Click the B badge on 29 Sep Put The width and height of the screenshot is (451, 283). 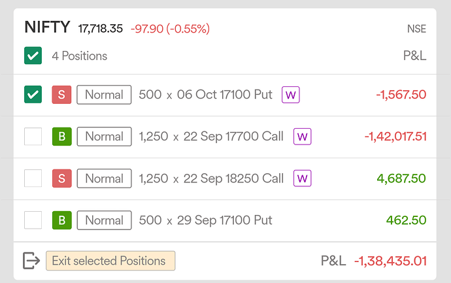[x=62, y=220]
